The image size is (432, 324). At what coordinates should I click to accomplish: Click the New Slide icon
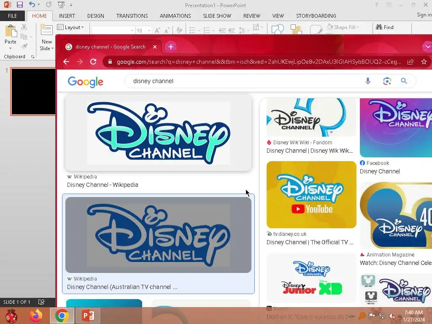(46, 30)
